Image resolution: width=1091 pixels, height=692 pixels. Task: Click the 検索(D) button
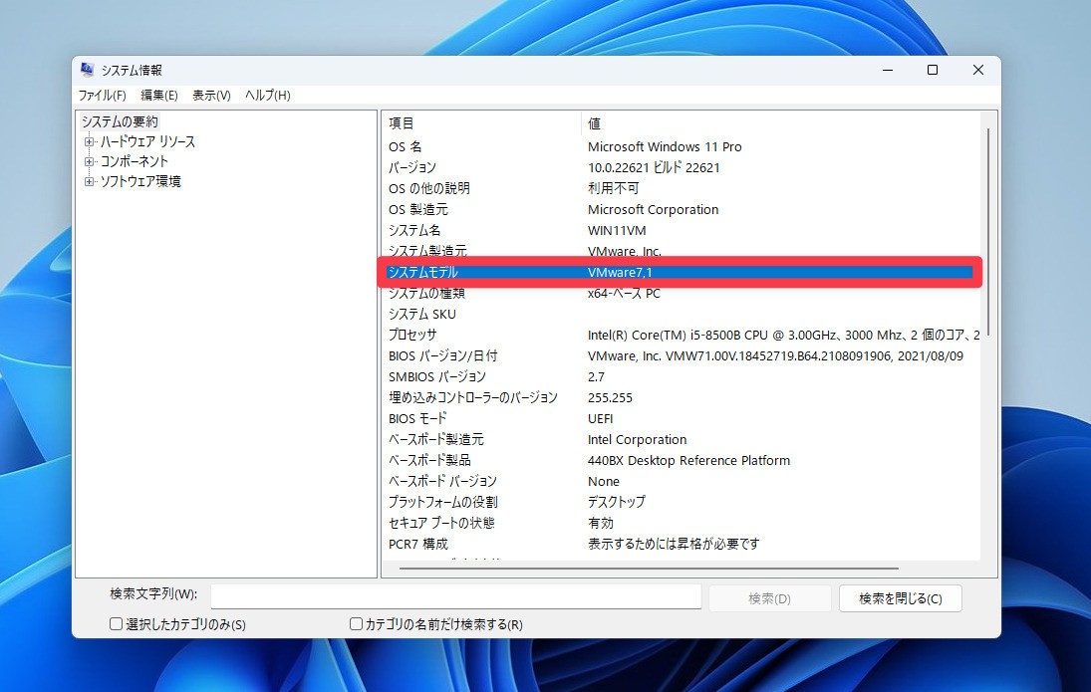pyautogui.click(x=769, y=598)
